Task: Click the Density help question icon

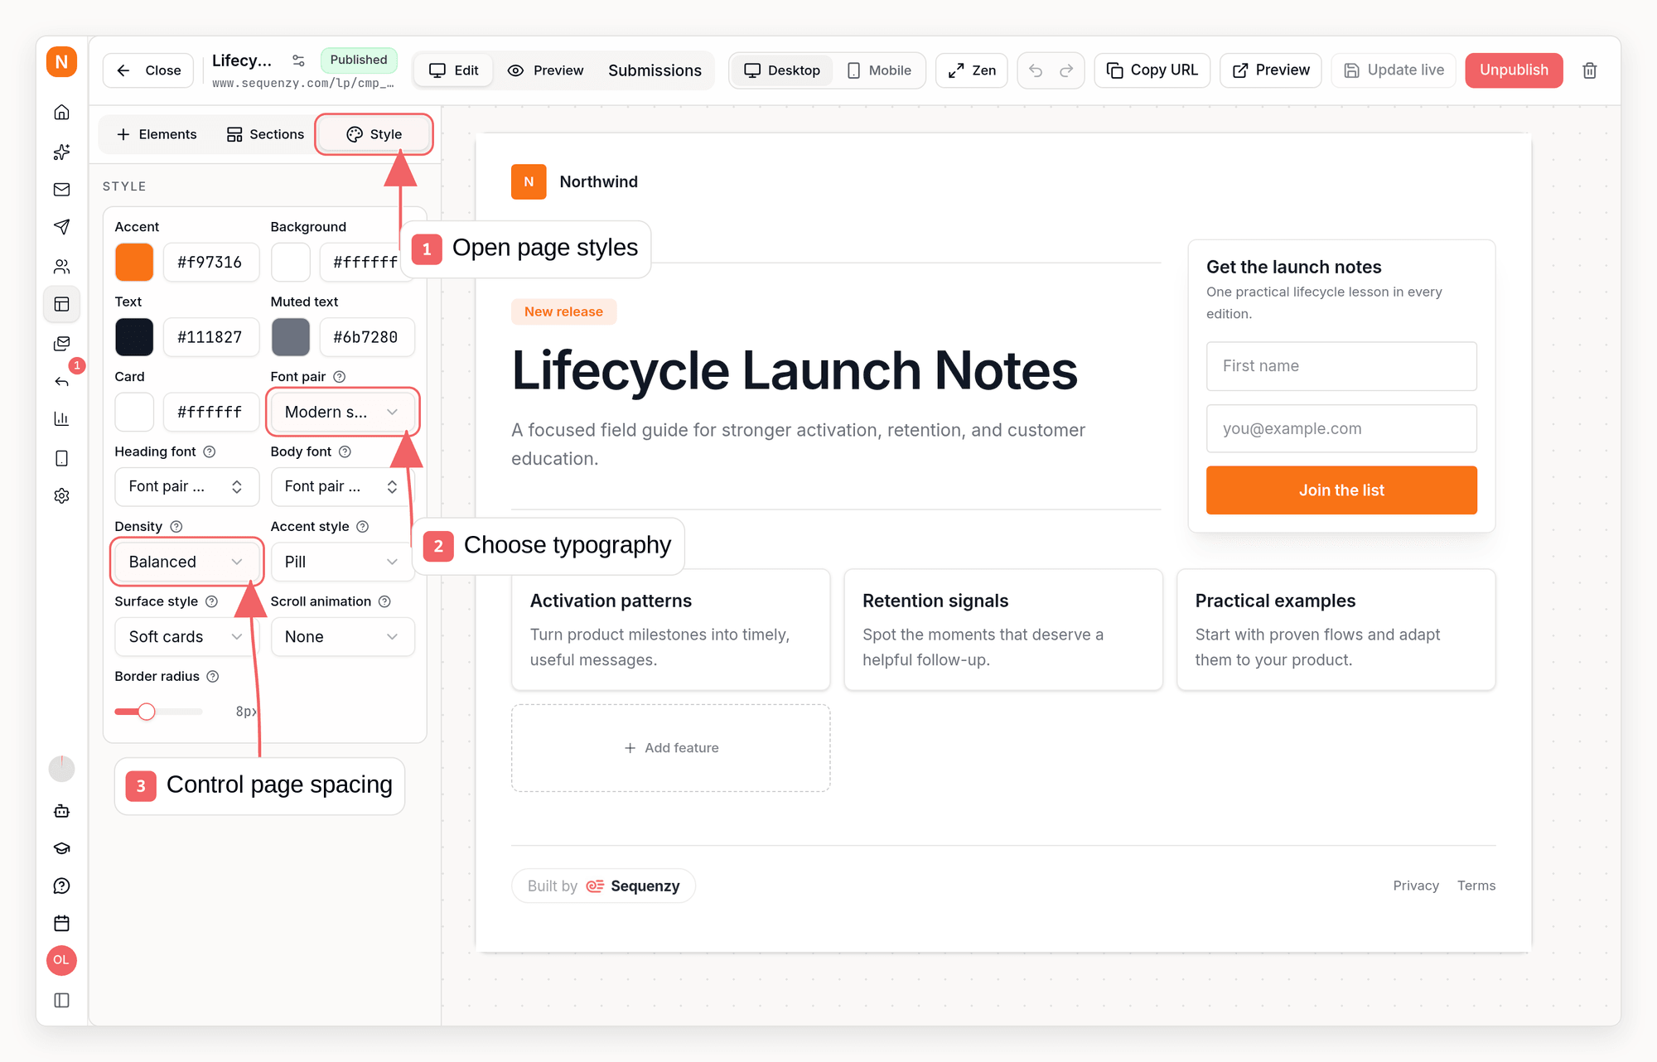Action: (176, 526)
